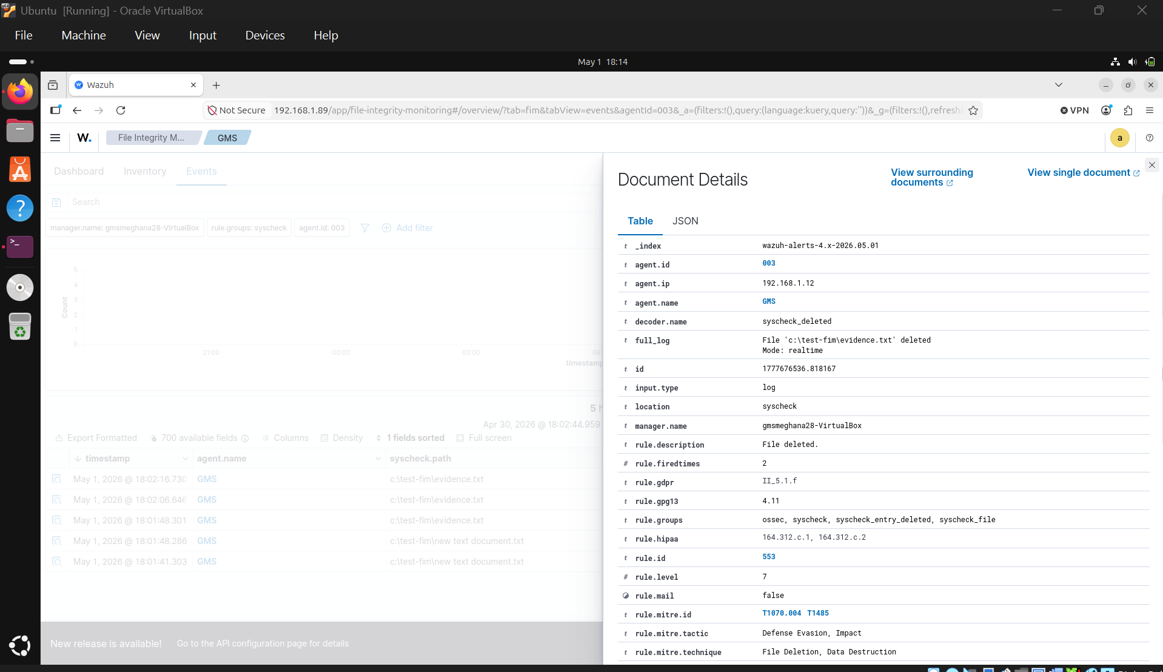The image size is (1163, 672).
Task: Click Export Formatted button
Action: pyautogui.click(x=96, y=438)
